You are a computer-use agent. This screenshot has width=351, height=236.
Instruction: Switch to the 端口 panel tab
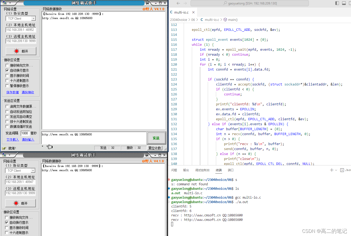coord(231,170)
